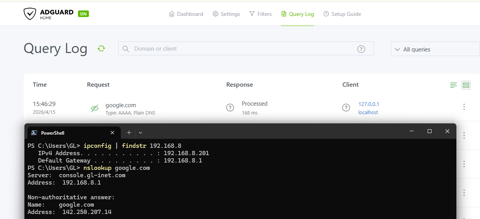Focus the Domain or client search field
Viewport: 480px width, 219px height.
[246, 49]
